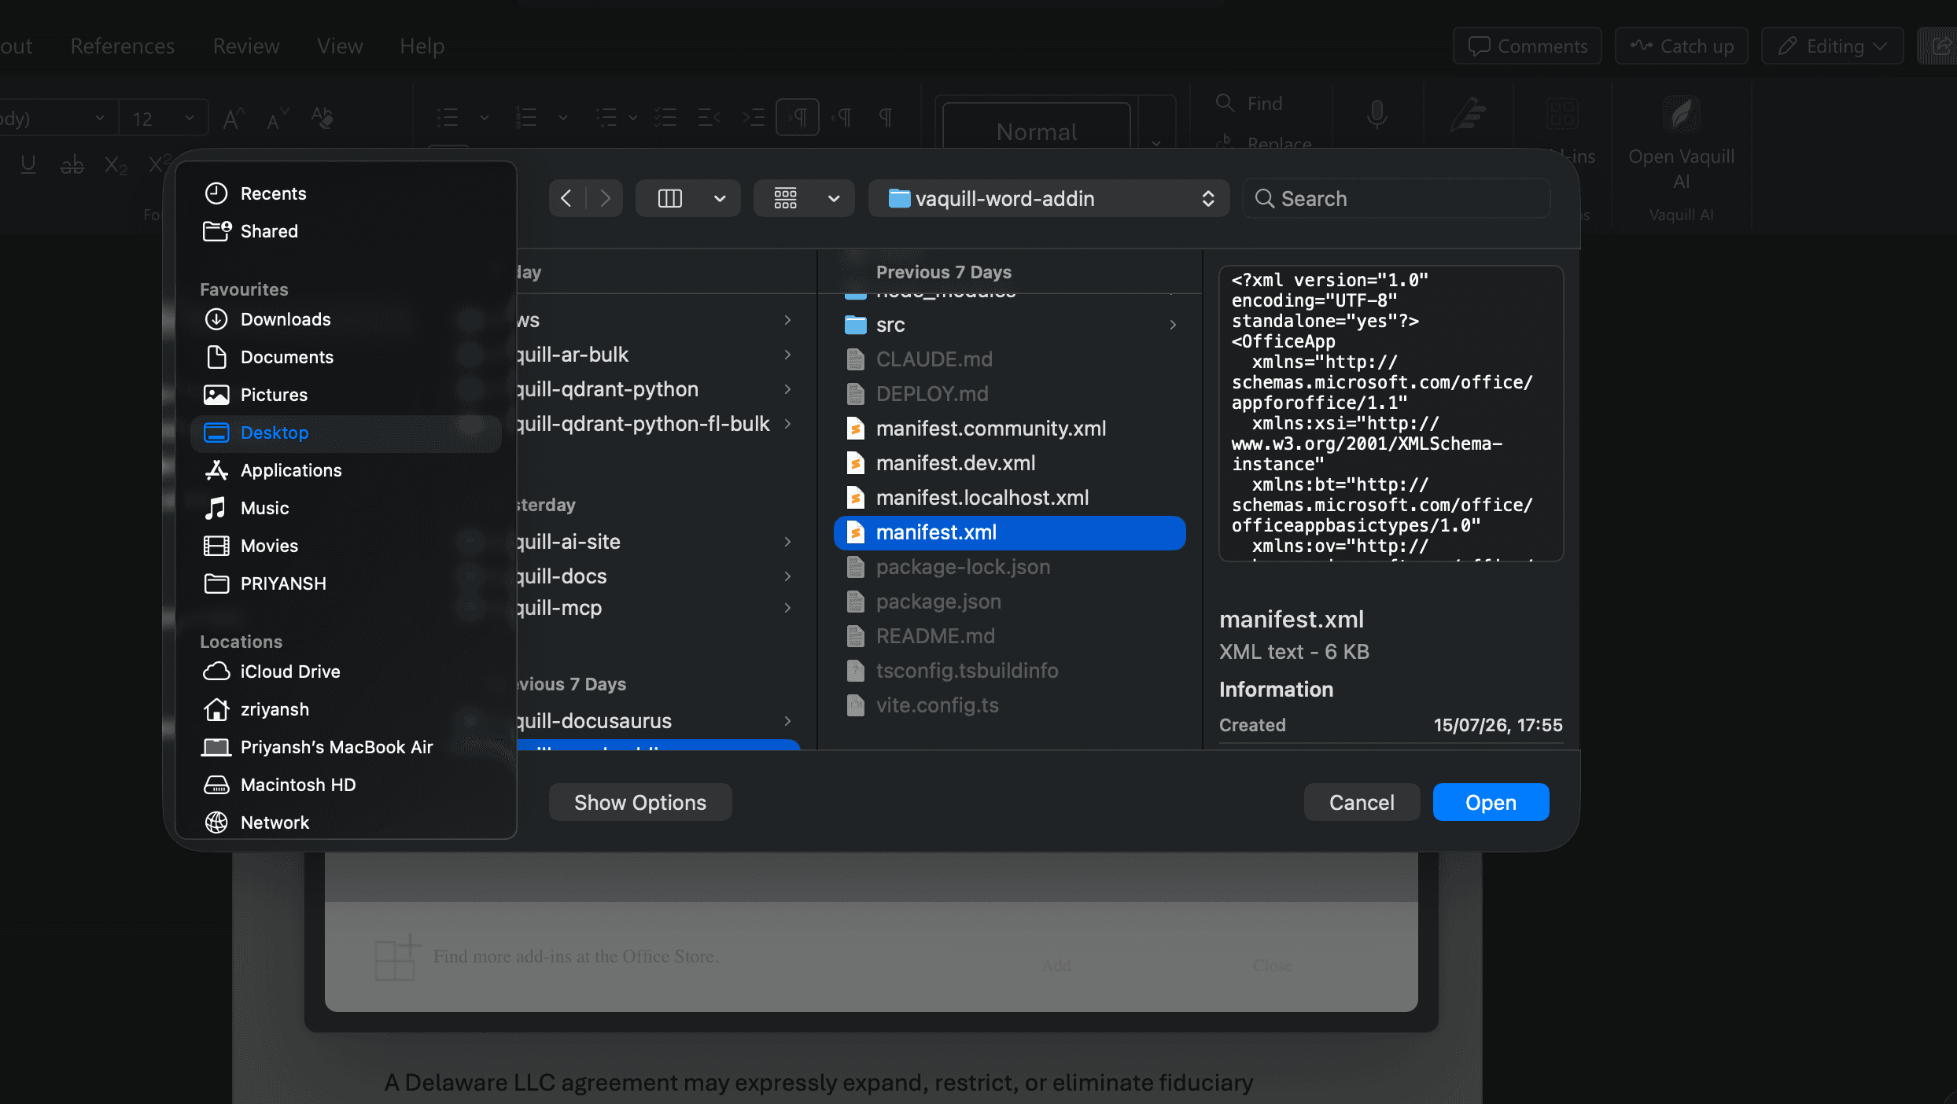The width and height of the screenshot is (1957, 1104).
Task: Toggle subscript formatting in Word
Action: point(116,164)
